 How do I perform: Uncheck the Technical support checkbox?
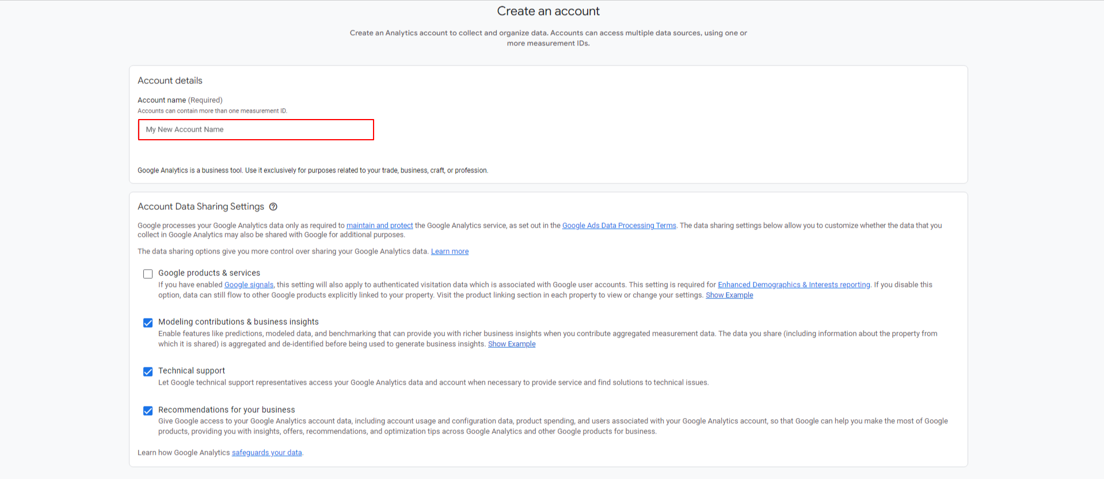(148, 371)
